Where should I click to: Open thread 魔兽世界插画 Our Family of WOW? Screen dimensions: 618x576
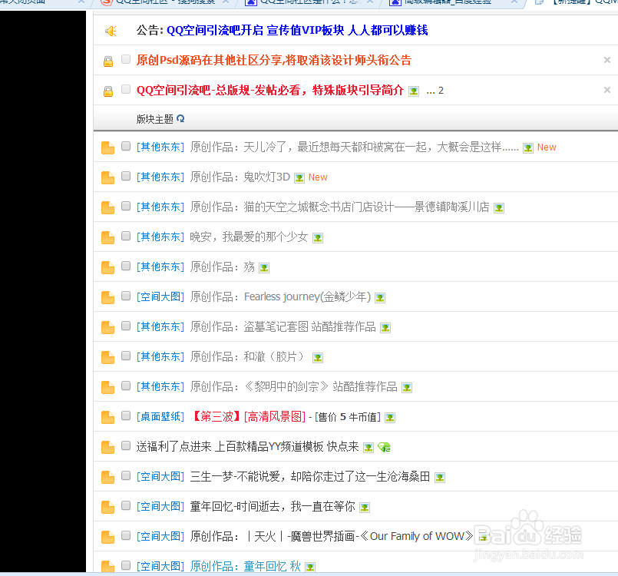click(x=332, y=537)
